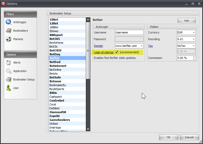Select Betfred in bookmaker list
The height and width of the screenshot is (144, 203).
coord(67,62)
